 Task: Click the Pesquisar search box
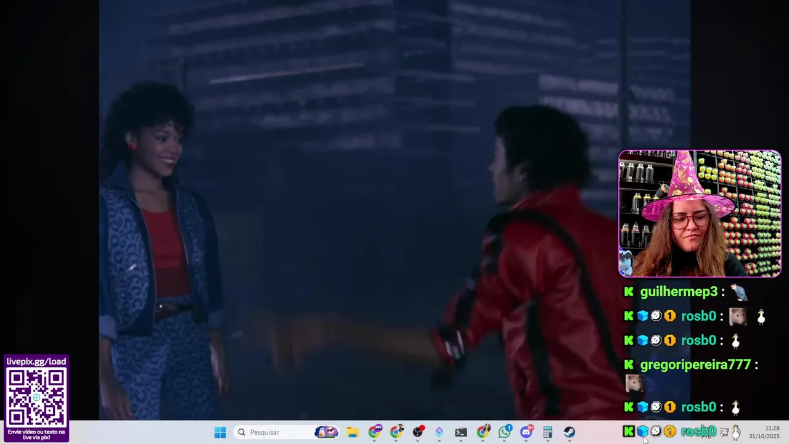click(x=287, y=432)
